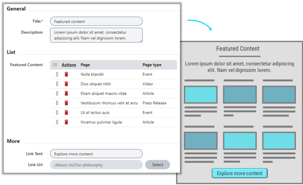Focus the Title input field
Image resolution: width=303 pixels, height=185 pixels.
(x=96, y=22)
